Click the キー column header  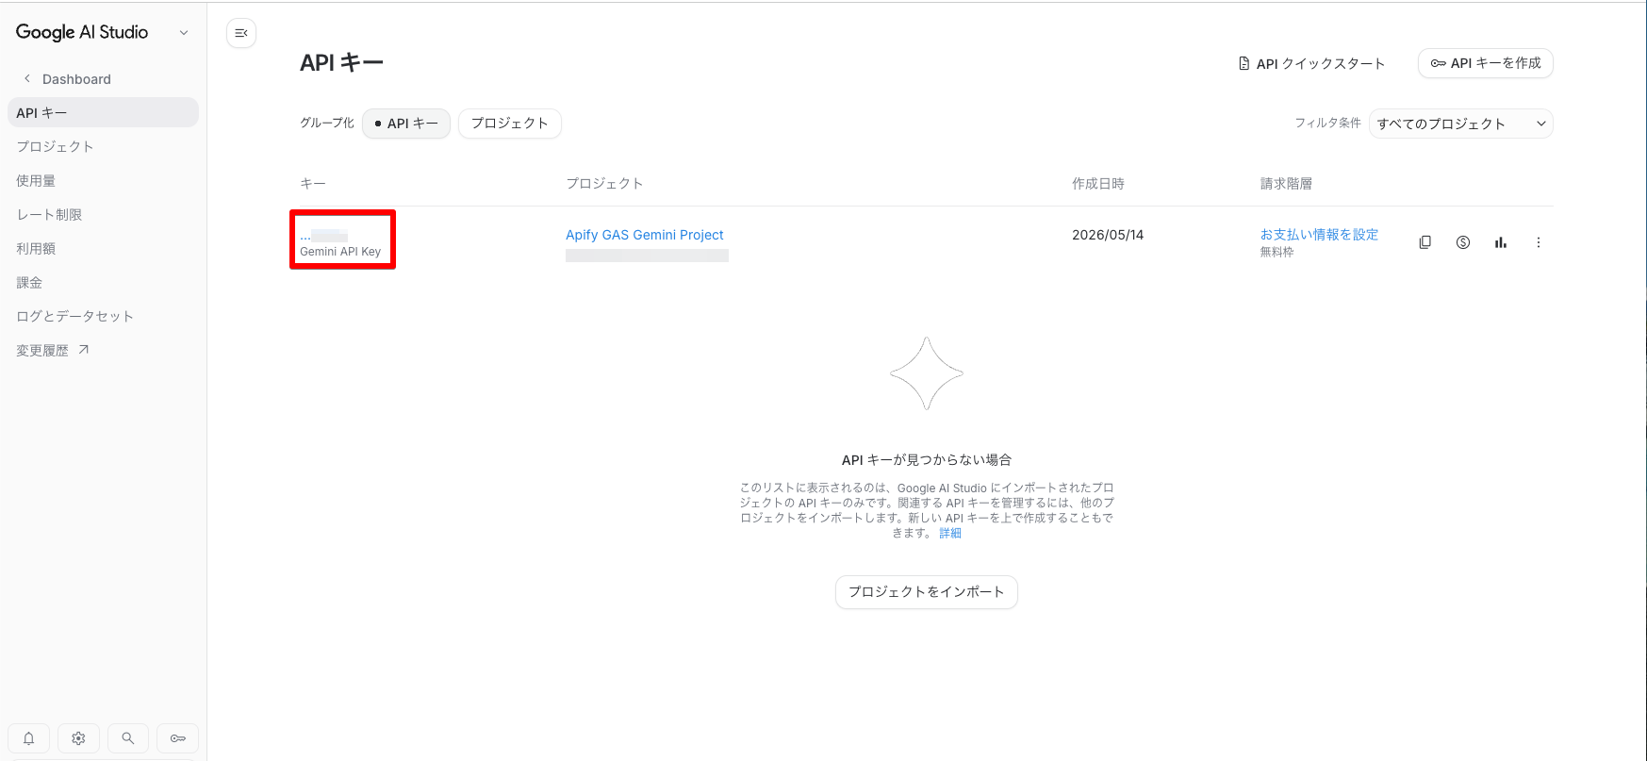point(313,184)
